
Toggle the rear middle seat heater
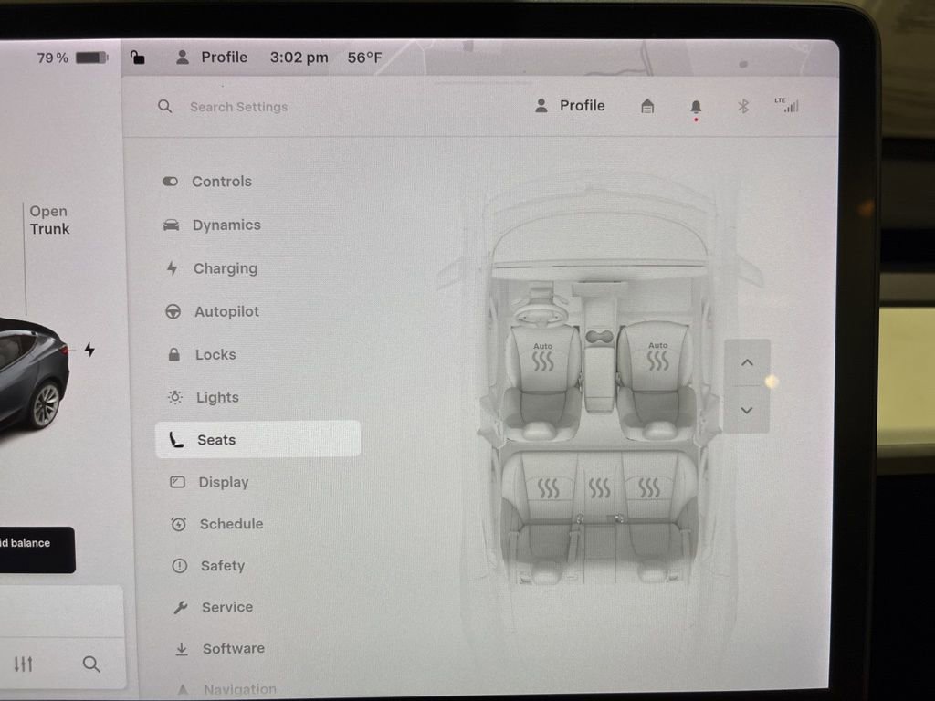point(601,487)
